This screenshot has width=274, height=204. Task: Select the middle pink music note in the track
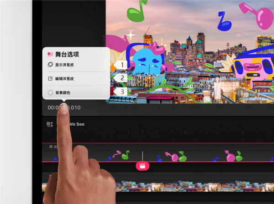(x=174, y=156)
